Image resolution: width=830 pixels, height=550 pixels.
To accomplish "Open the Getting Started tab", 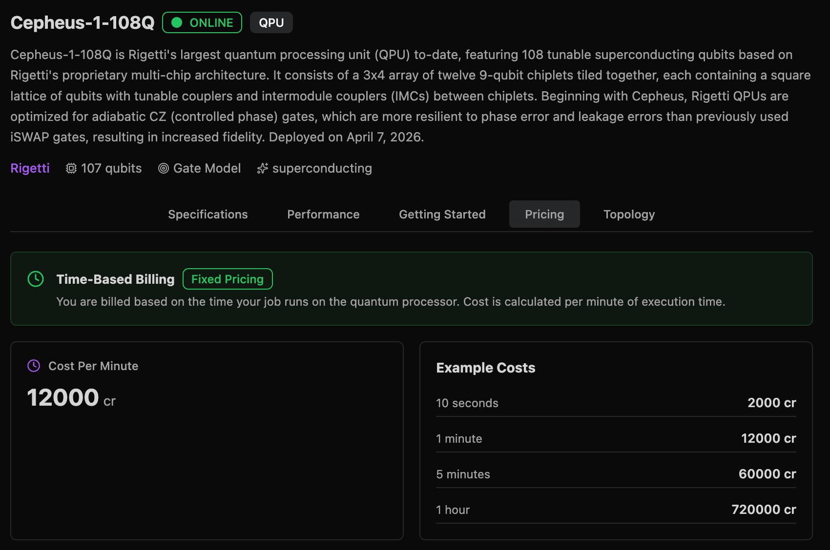I will pos(442,215).
